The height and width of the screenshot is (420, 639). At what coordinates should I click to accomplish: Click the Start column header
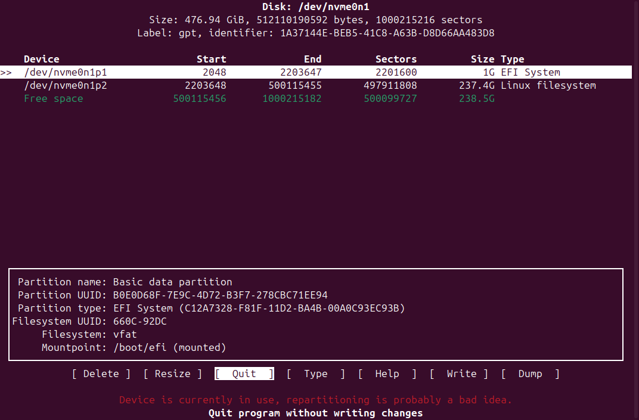(x=212, y=60)
